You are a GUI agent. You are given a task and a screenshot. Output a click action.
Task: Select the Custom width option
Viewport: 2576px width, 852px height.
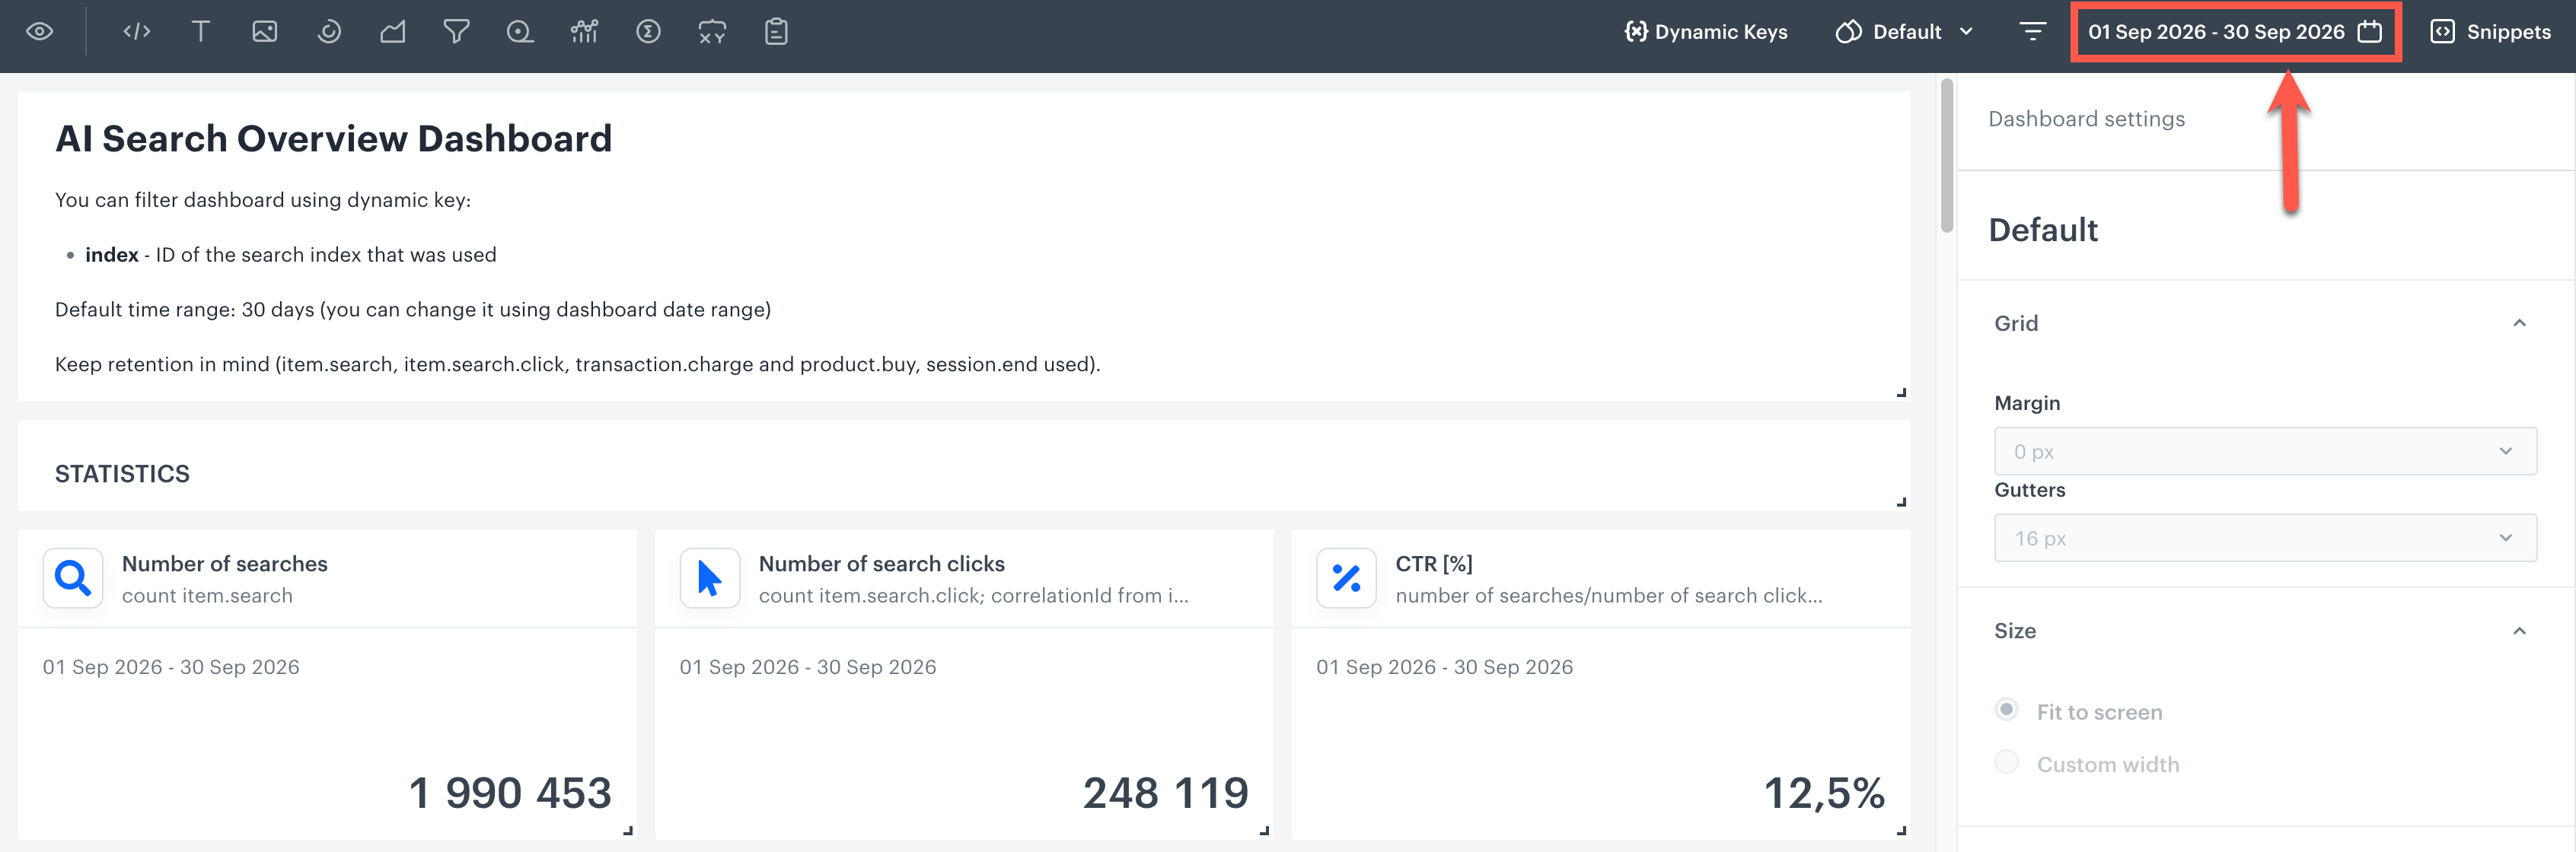point(2006,762)
